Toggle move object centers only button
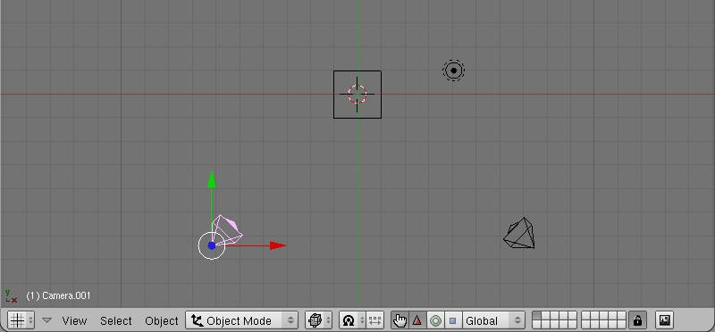Viewport: 715px width, 332px height. (374, 320)
